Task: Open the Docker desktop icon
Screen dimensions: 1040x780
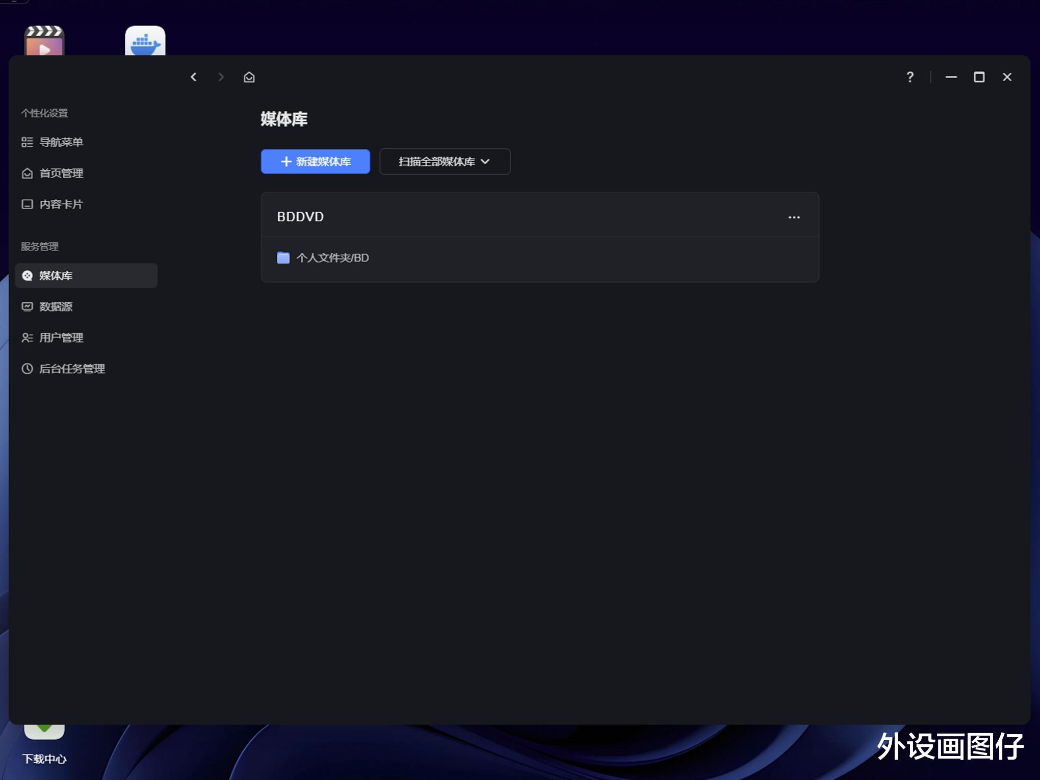Action: (x=145, y=41)
